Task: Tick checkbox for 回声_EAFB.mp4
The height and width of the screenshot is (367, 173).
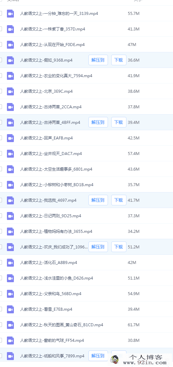Action: coord(1,138)
